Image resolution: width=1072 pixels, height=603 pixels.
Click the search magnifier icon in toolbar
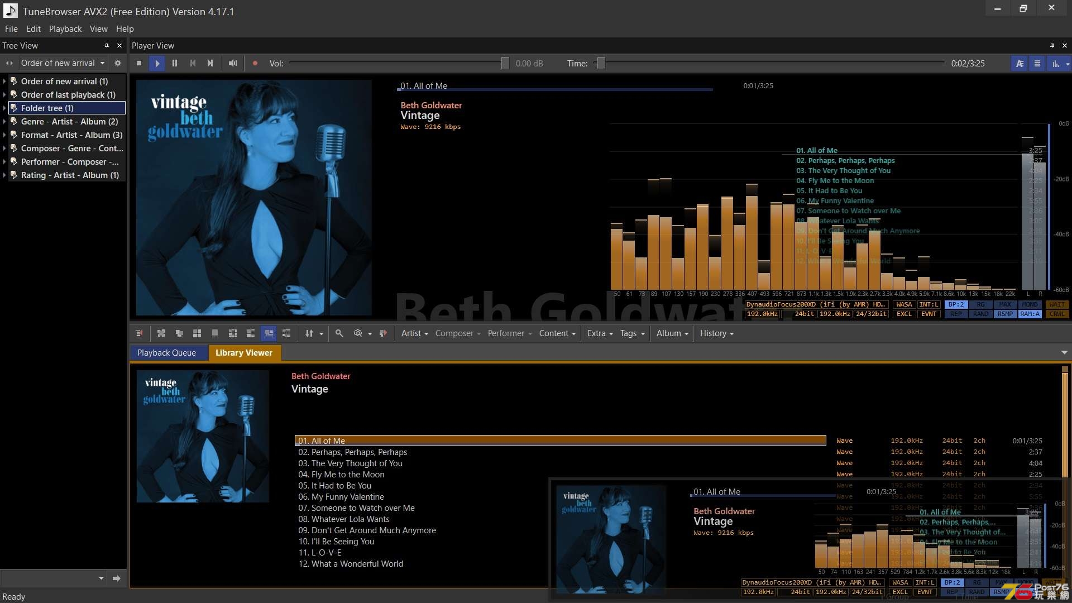(339, 333)
